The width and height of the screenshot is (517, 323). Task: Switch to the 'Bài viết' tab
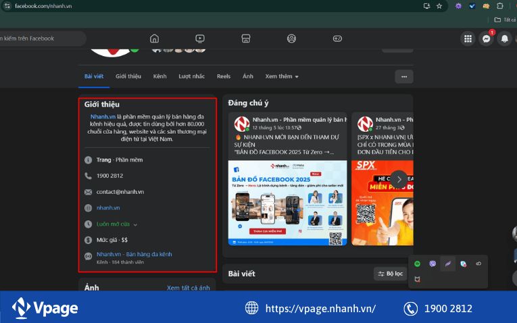pos(94,76)
